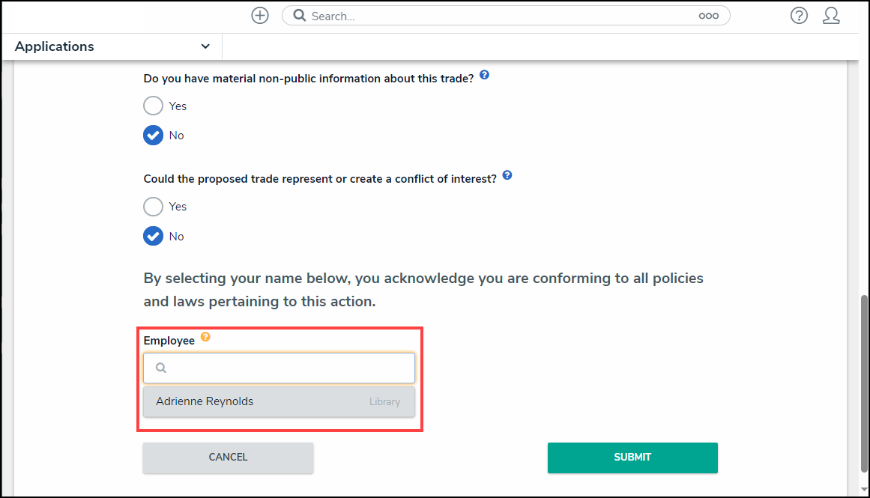Select No for conflict of interest
870x498 pixels.
pyautogui.click(x=153, y=237)
